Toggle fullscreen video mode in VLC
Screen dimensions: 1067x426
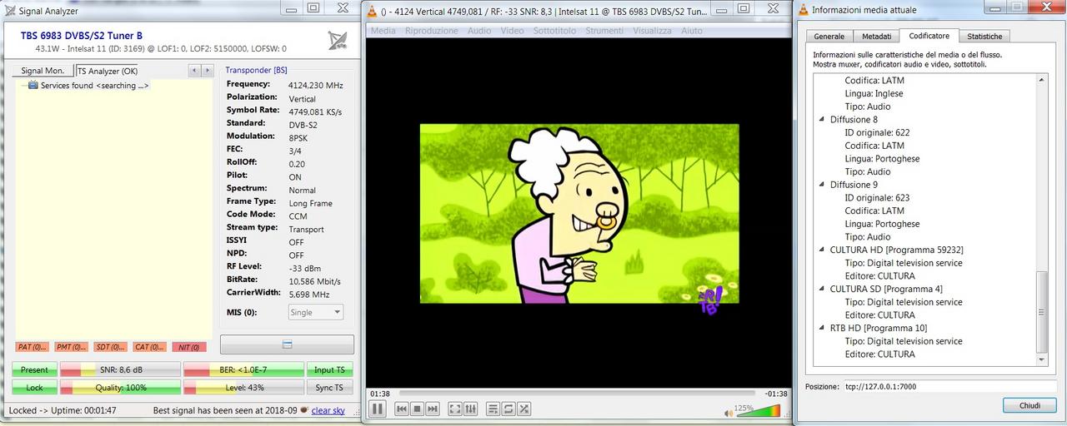[455, 409]
